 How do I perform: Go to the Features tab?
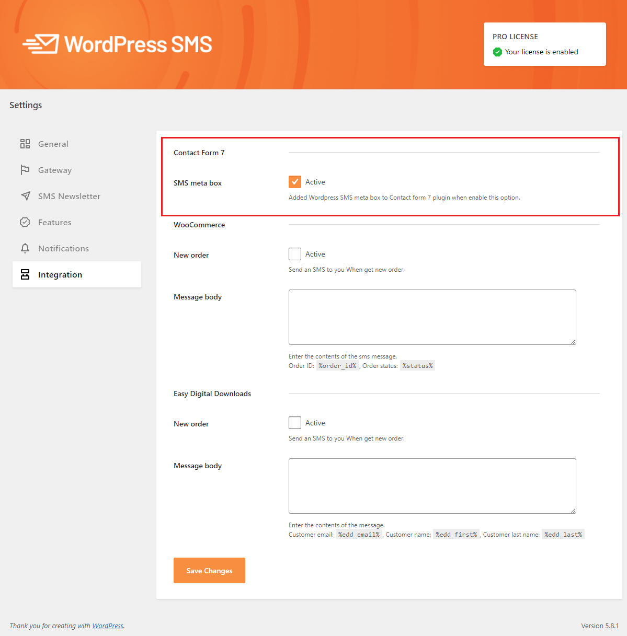[77, 222]
